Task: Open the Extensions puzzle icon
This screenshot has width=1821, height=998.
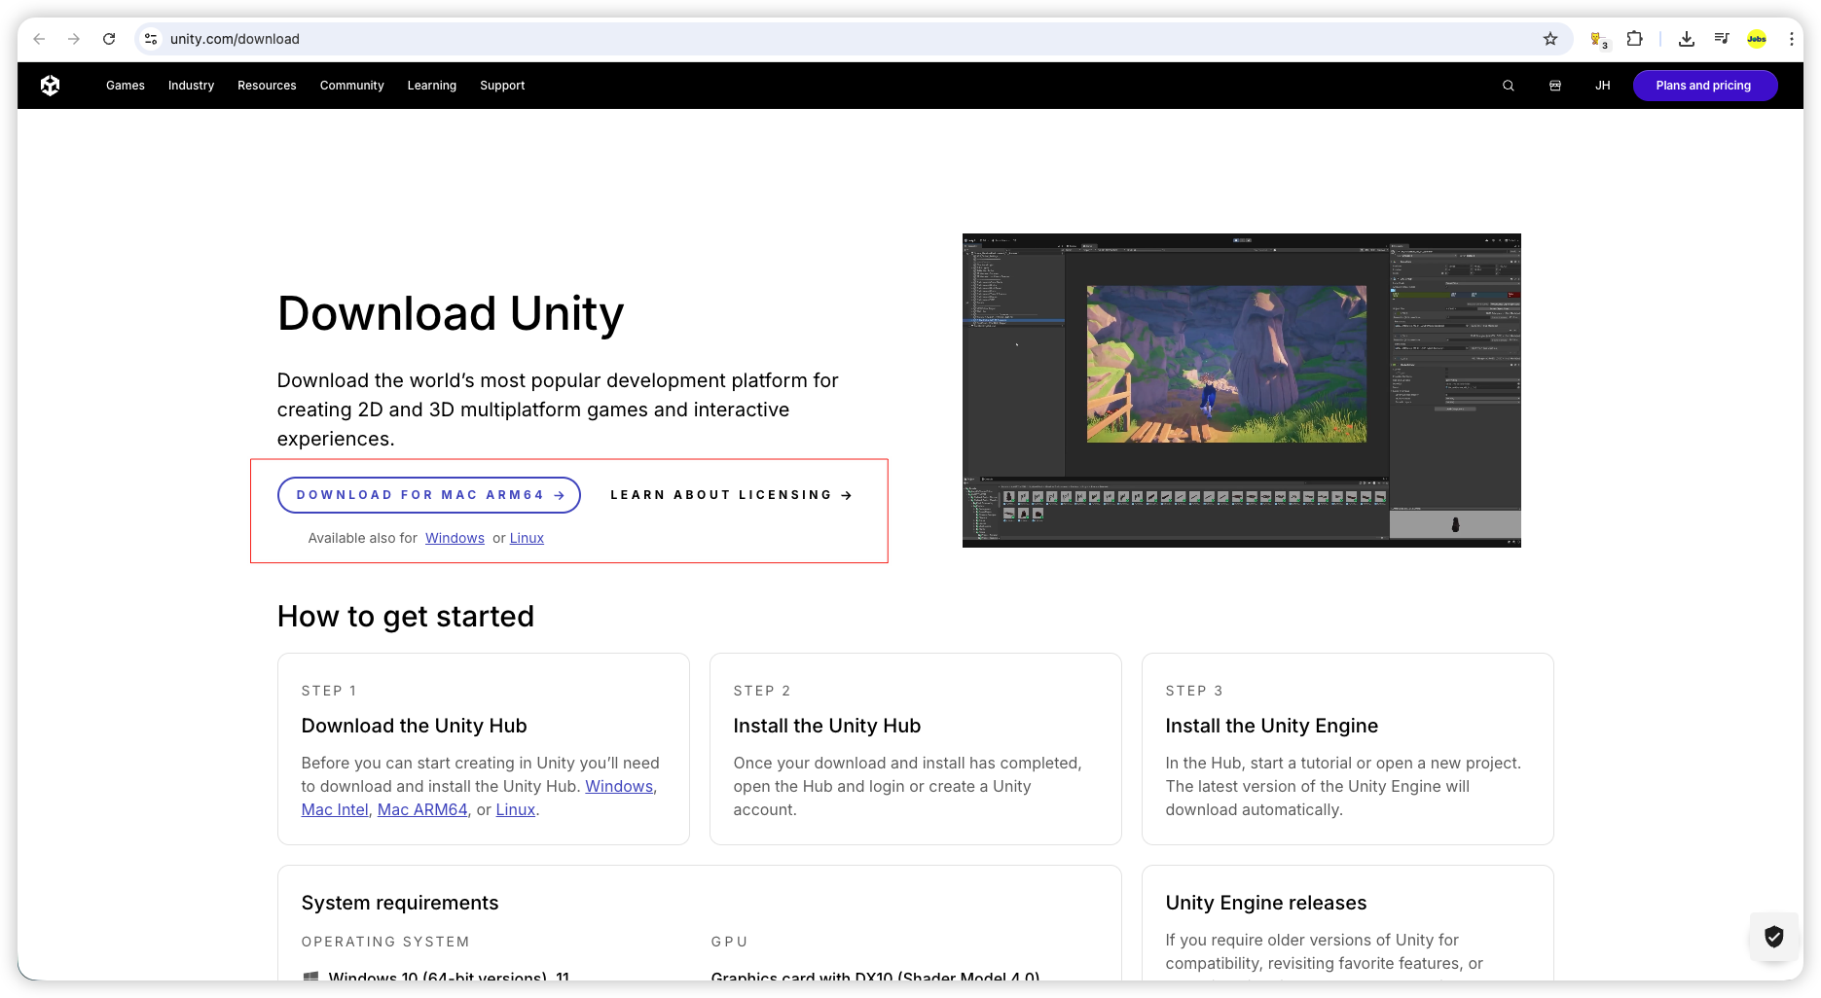Action: click(x=1635, y=39)
